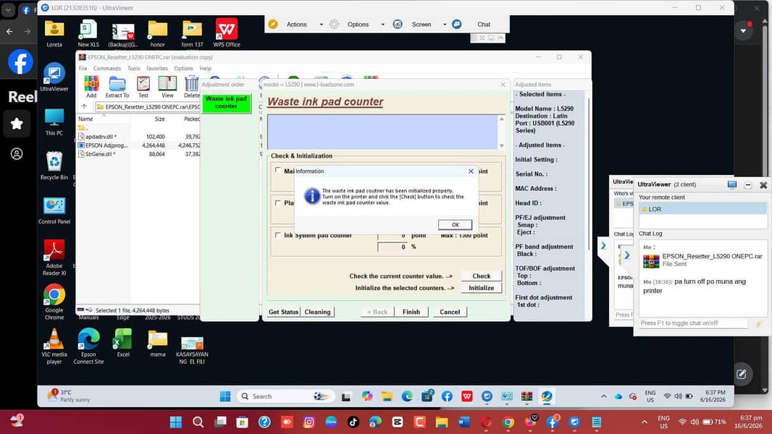The image size is (772, 434).
Task: Click the UltraViewer Chat icon
Action: (457, 24)
